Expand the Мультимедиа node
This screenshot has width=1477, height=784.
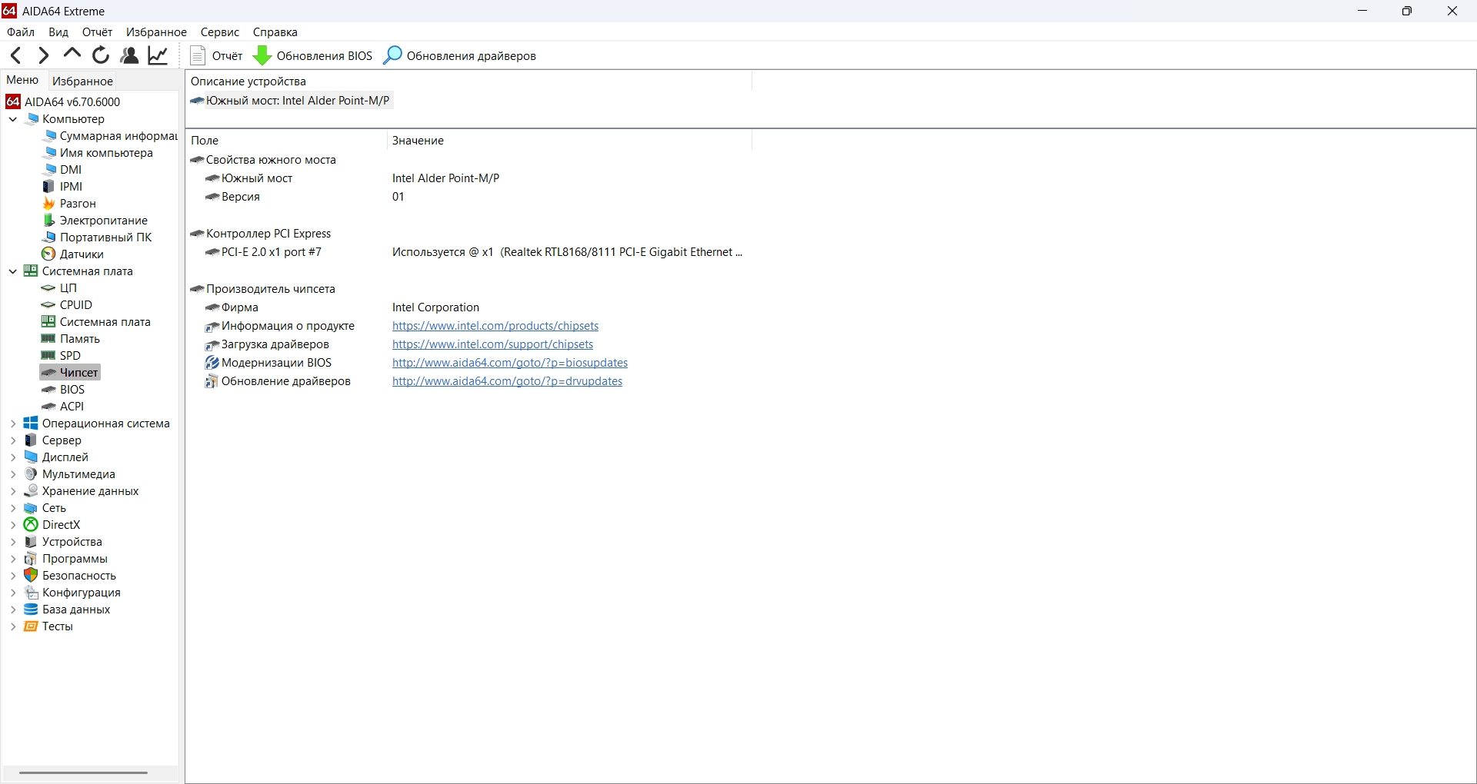point(13,474)
